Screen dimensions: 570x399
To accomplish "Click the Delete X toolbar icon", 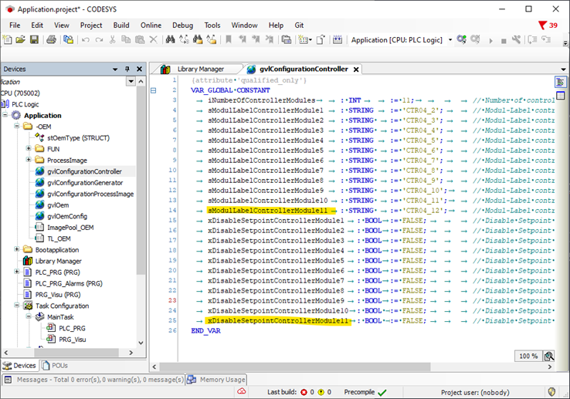I will [x=153, y=39].
